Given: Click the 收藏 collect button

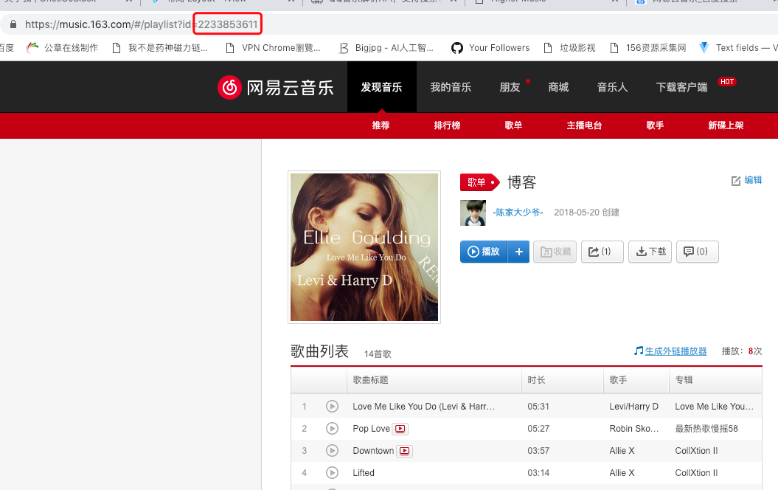Looking at the screenshot, I should 555,252.
